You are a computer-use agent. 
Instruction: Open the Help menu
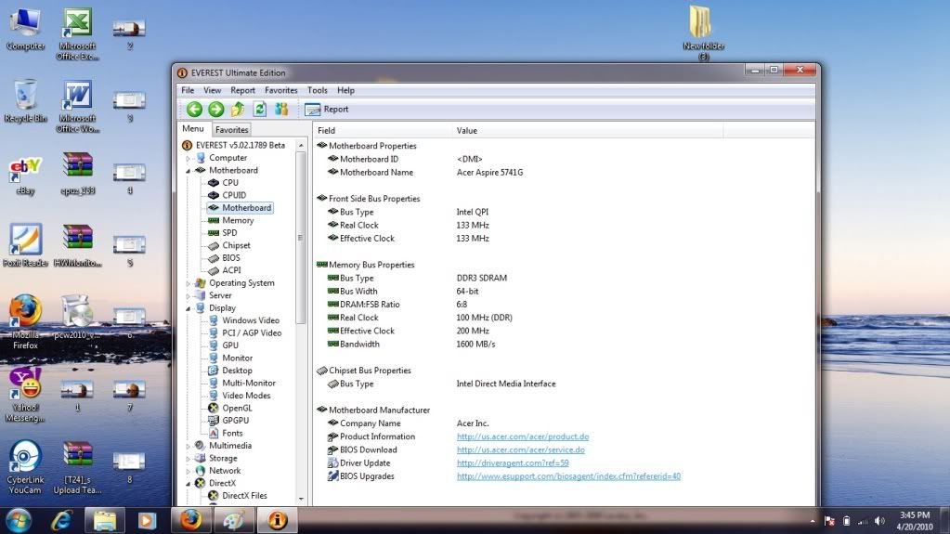point(346,90)
